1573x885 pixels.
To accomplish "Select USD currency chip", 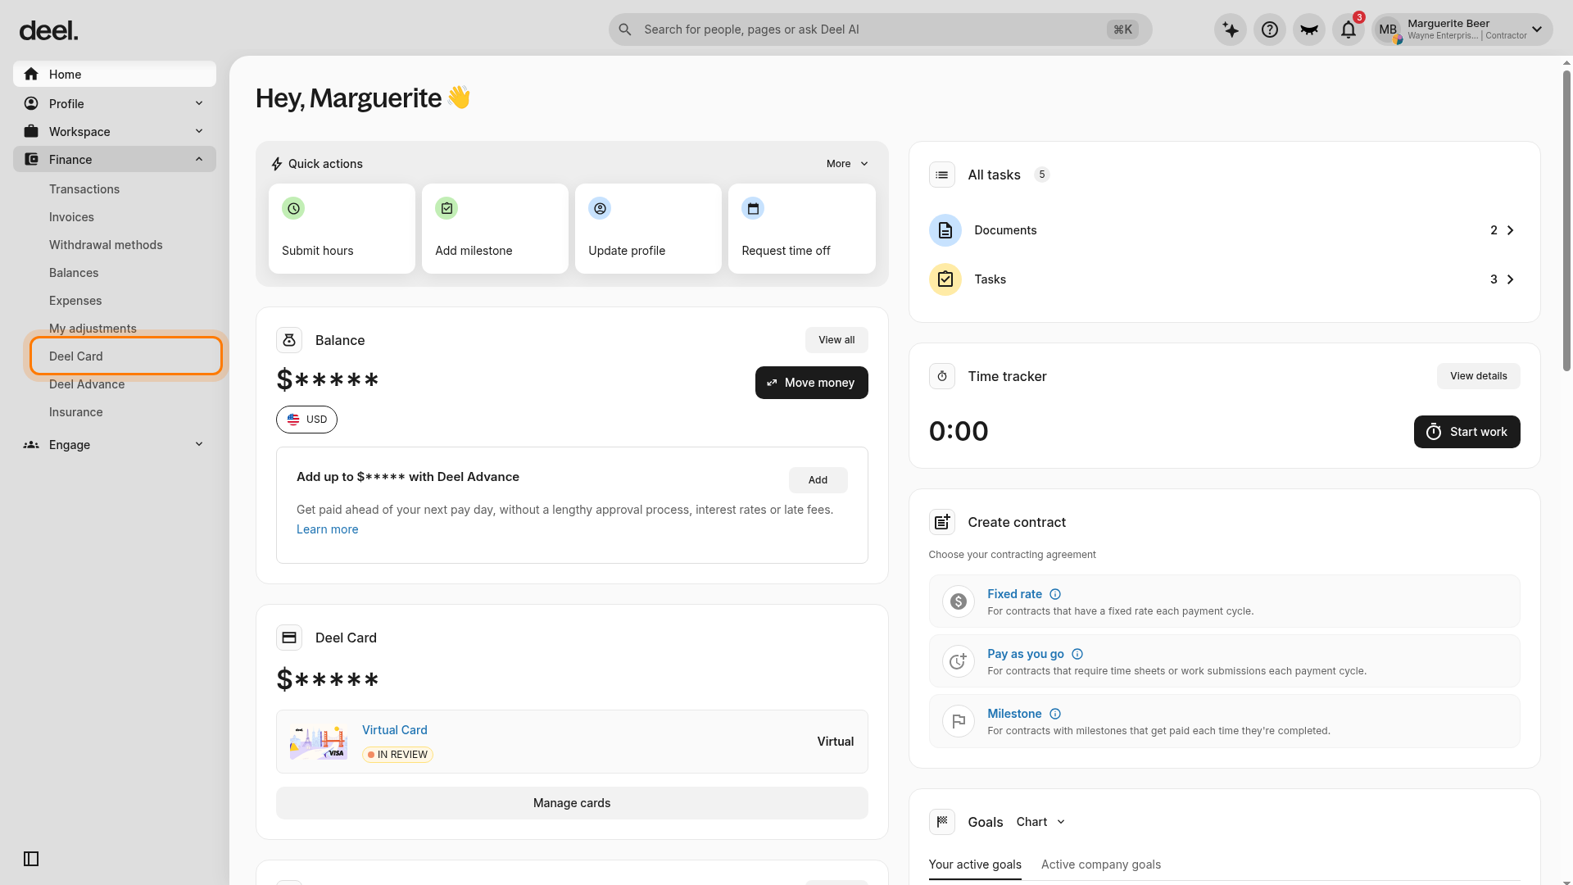I will tap(306, 420).
